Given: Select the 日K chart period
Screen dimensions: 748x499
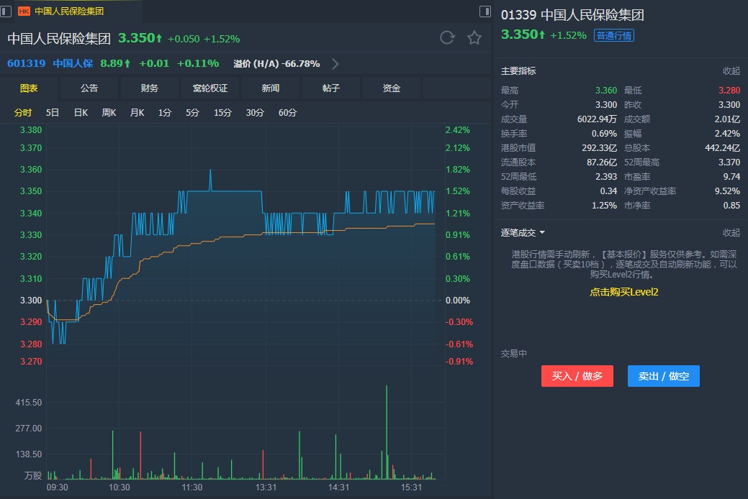Looking at the screenshot, I should point(81,113).
